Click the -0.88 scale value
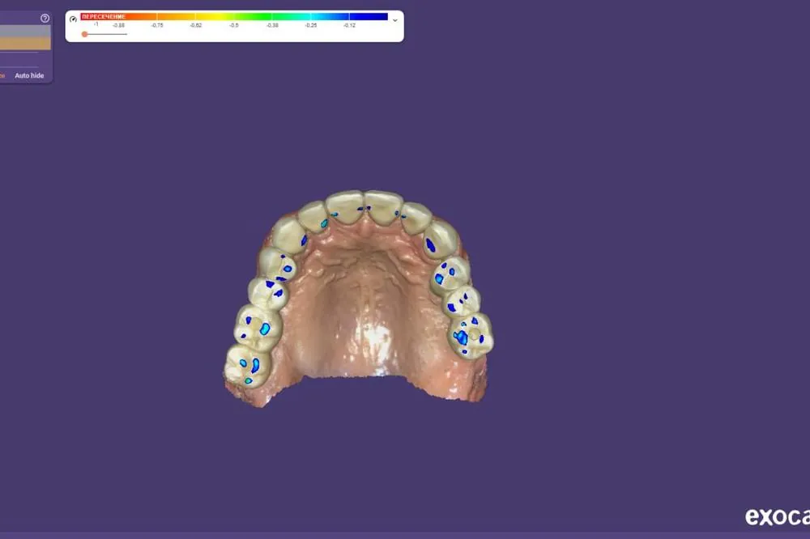The width and height of the screenshot is (810, 539). point(119,25)
